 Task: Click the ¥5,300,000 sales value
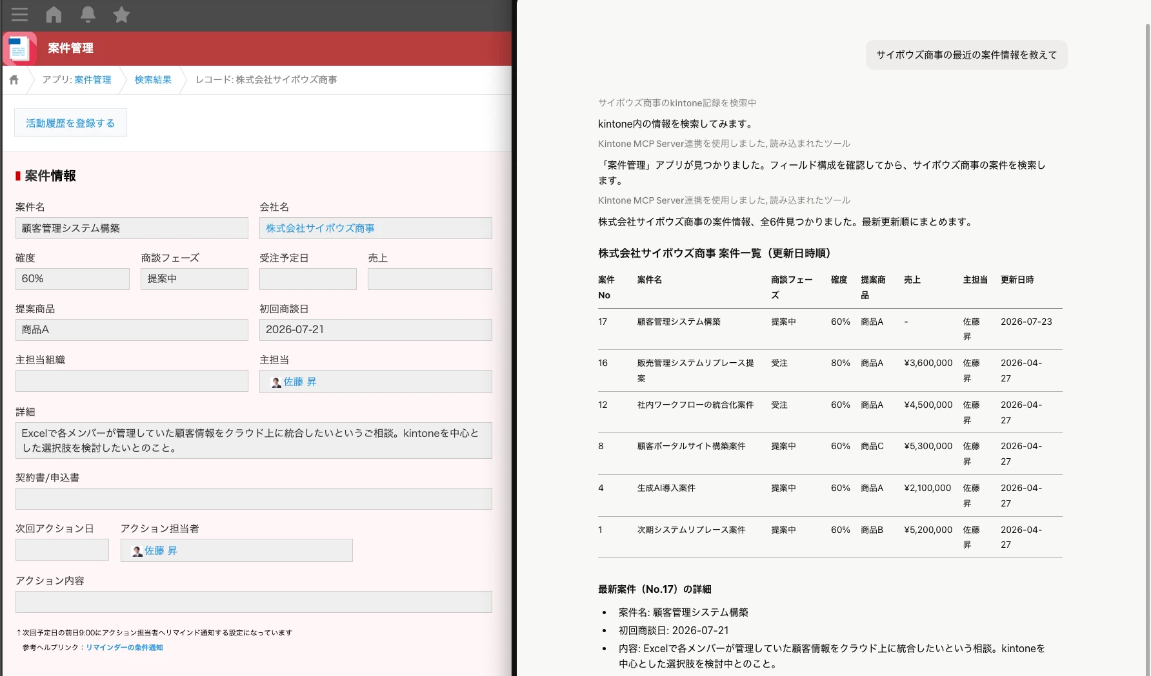[928, 446]
